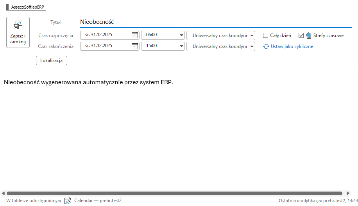Click the Ostatnia modyfikacja status text
The image size is (358, 206).
tap(318, 201)
